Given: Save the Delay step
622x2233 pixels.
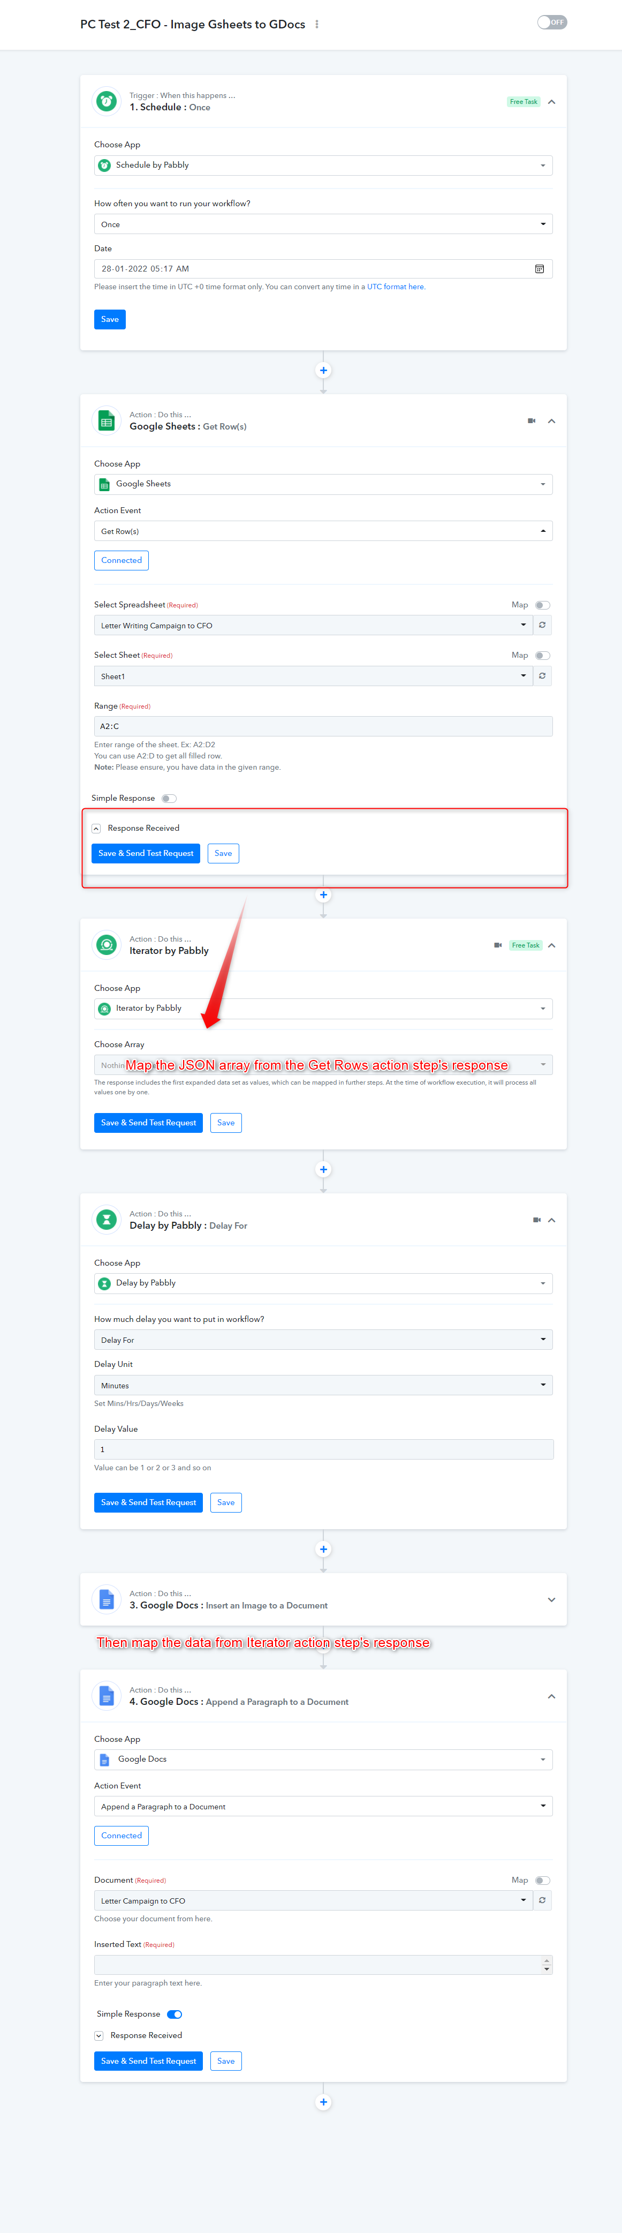Looking at the screenshot, I should pyautogui.click(x=226, y=1503).
